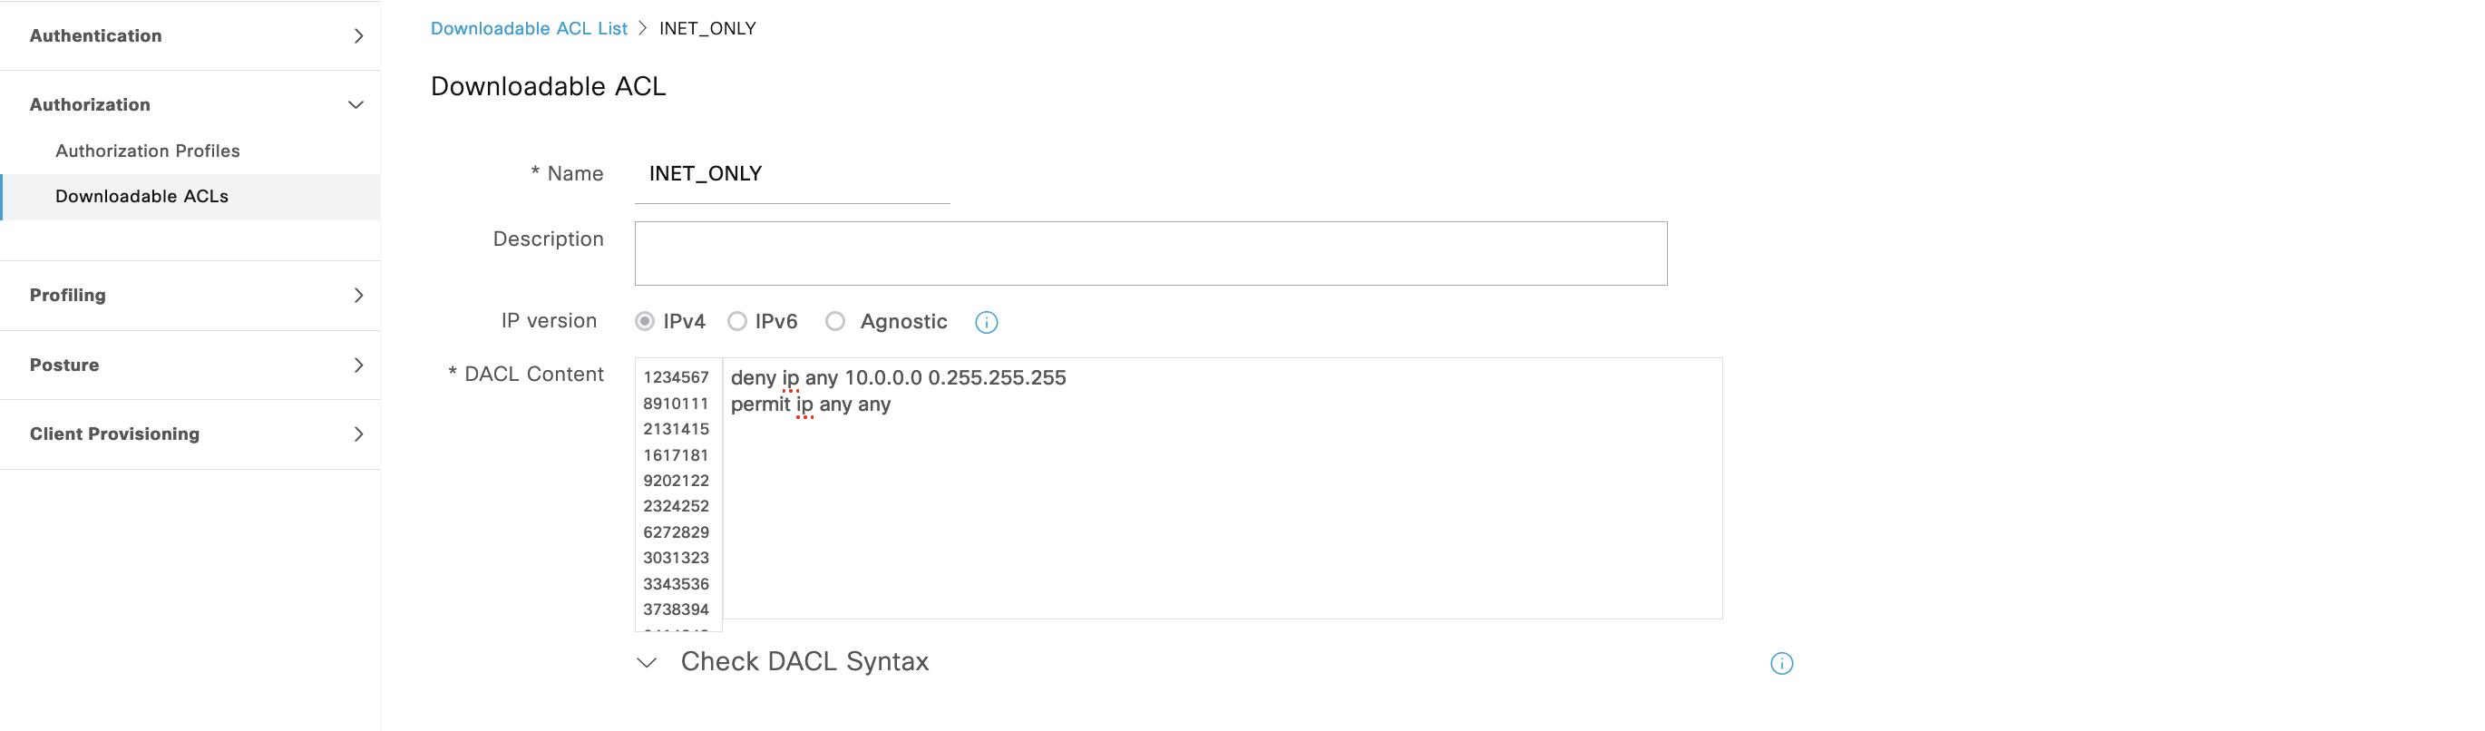Click the Check DACL Syntax label
This screenshot has height=731, width=2485.
(x=804, y=661)
